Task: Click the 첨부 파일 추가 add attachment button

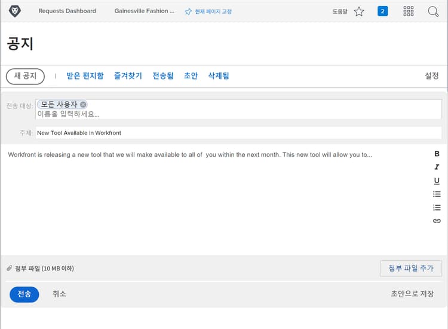Action: pos(411,269)
